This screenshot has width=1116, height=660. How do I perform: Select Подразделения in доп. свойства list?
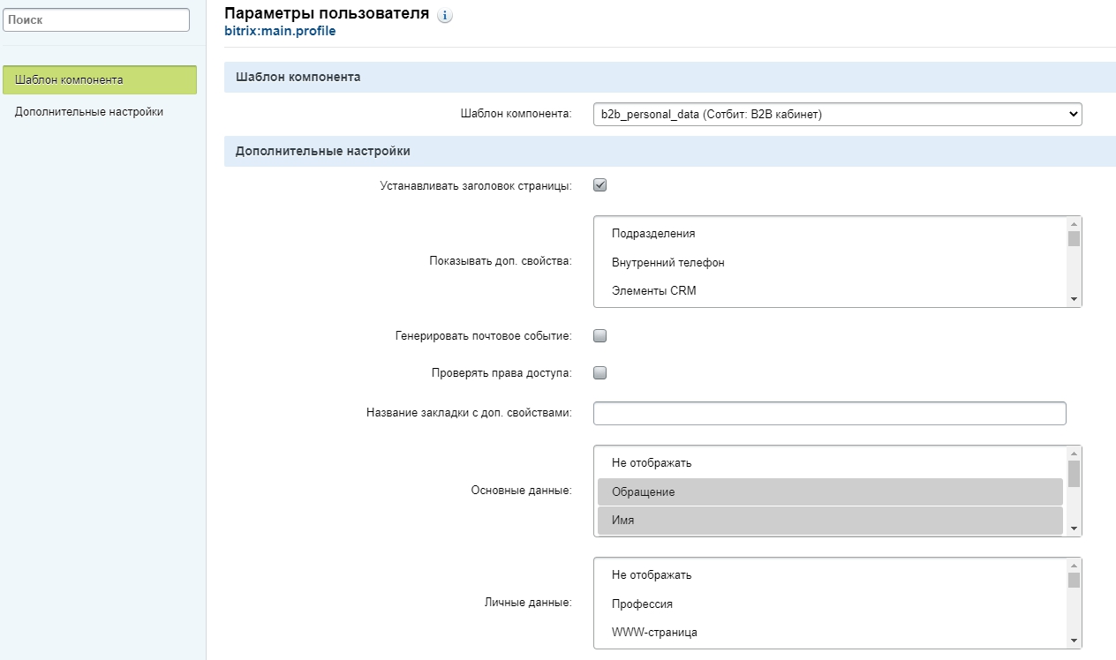click(x=830, y=233)
